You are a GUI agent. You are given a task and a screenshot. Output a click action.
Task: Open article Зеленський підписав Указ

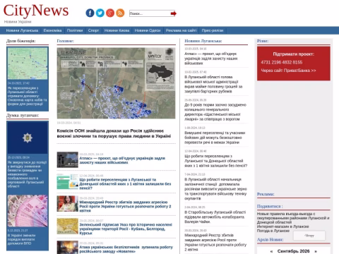click(x=126, y=229)
